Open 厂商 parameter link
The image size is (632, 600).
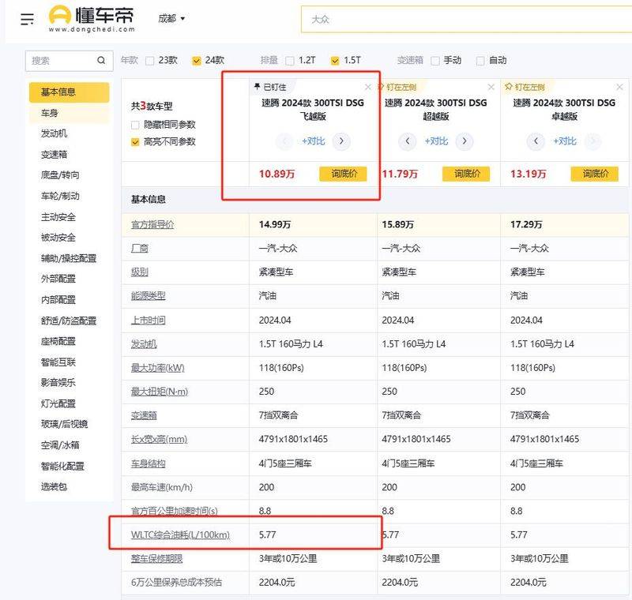(x=140, y=249)
